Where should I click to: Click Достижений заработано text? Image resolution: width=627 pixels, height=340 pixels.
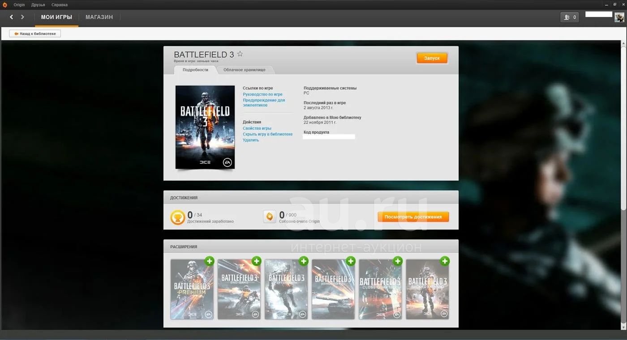coord(210,221)
